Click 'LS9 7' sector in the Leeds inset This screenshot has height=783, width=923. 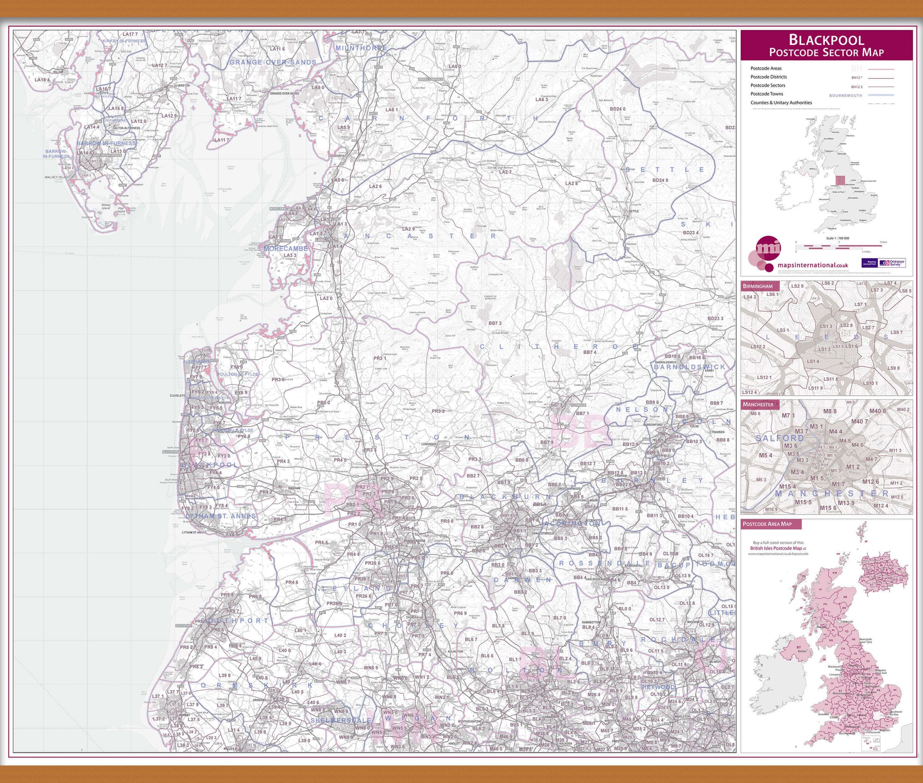click(896, 332)
